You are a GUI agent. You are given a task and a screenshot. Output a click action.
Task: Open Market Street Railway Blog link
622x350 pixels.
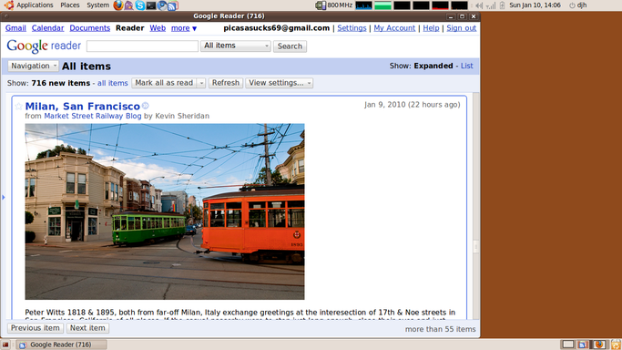coord(92,116)
